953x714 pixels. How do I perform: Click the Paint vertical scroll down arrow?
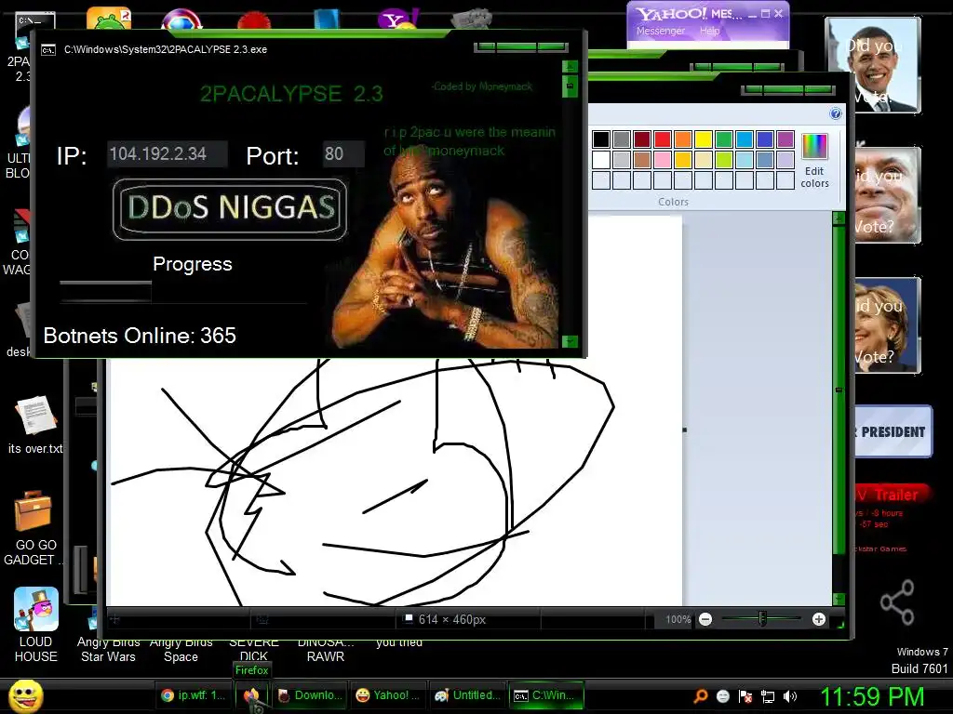(x=839, y=600)
